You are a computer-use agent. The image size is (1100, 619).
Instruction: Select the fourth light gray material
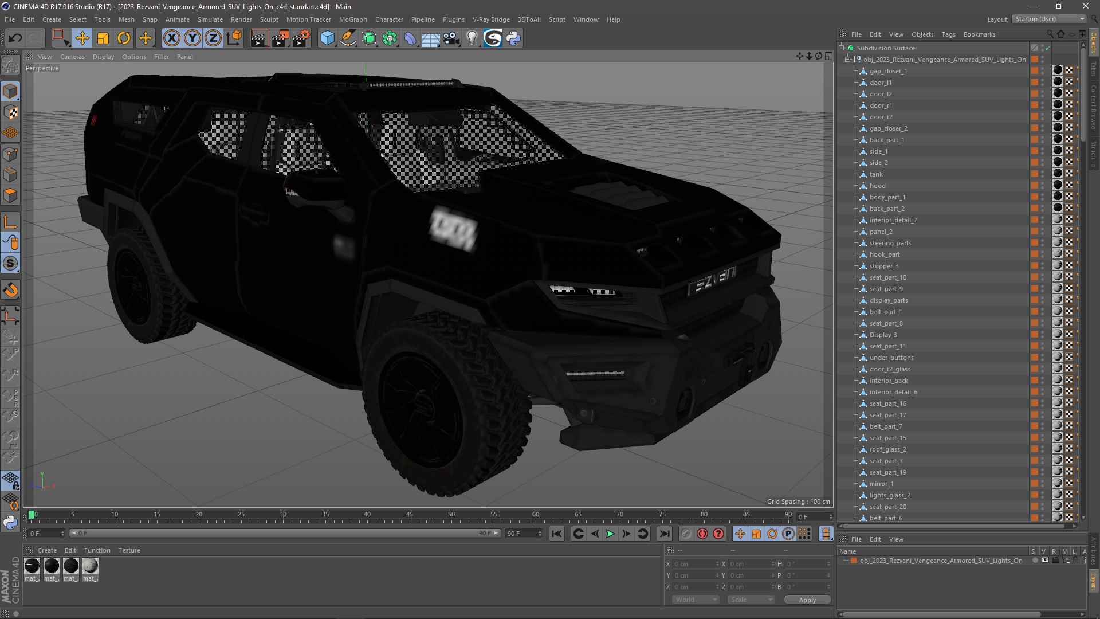point(91,566)
